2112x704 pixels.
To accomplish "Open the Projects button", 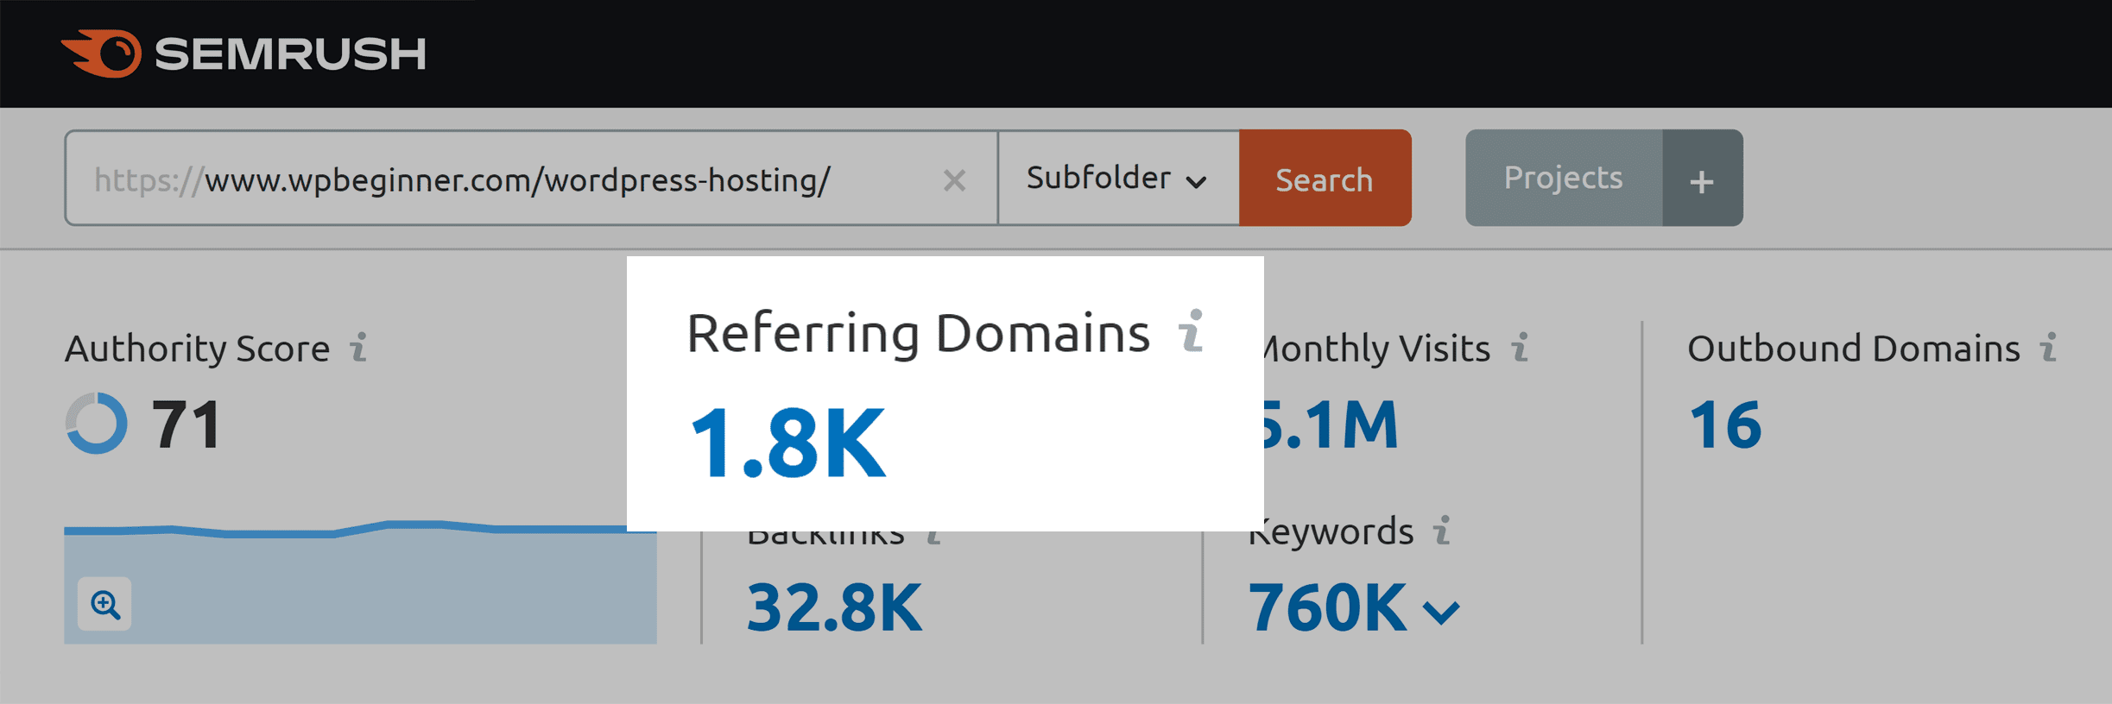I will tap(1563, 179).
